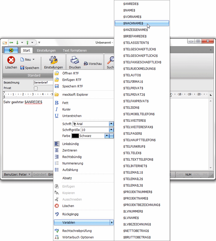This screenshot has height=241, width=216.
Task: Click the green up arrow icon
Action: click(x=27, y=43)
